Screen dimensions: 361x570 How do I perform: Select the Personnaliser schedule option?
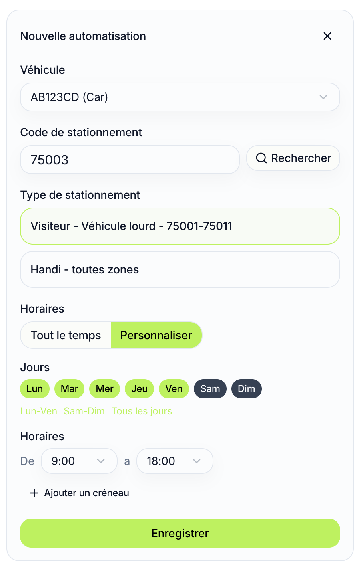156,335
